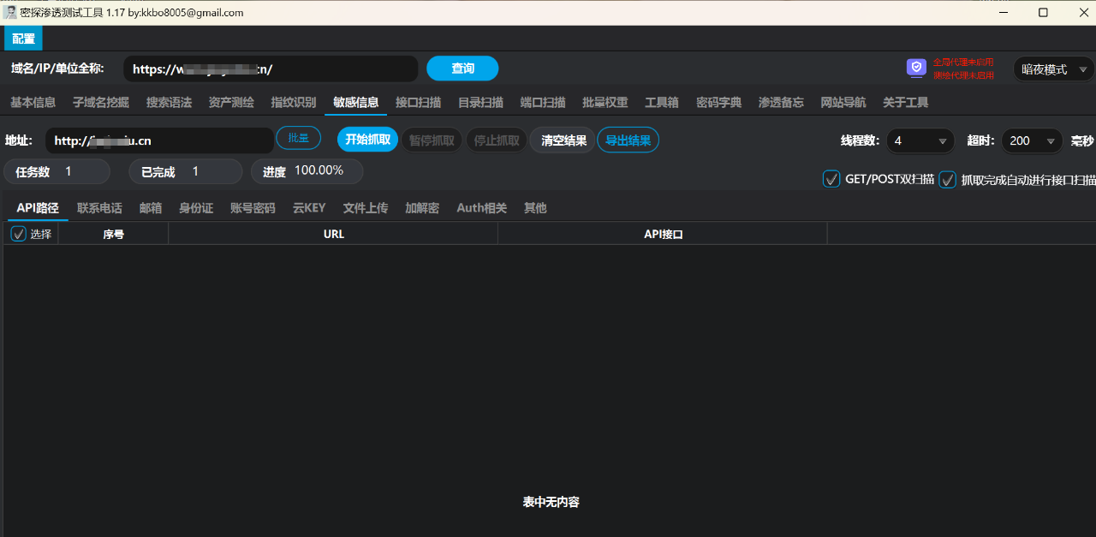The width and height of the screenshot is (1096, 537).
Task: Select the 文件上传 sub-tab
Action: [x=366, y=208]
